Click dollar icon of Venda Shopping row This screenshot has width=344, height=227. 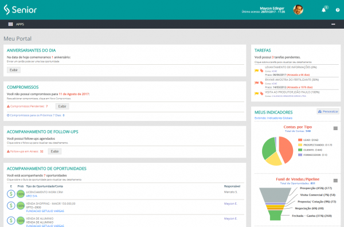pos(11,206)
